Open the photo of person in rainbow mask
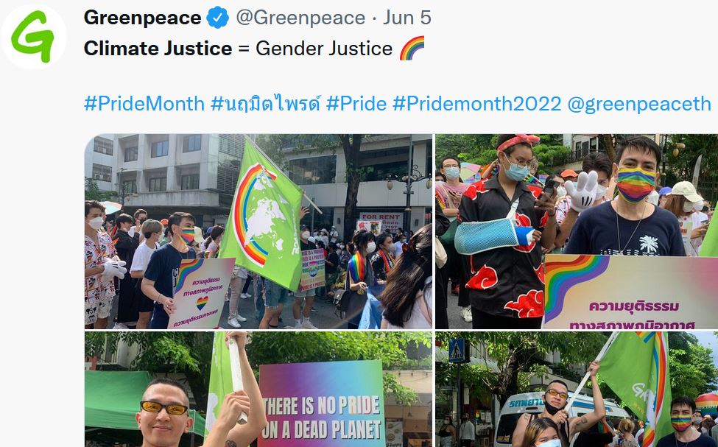 [x=577, y=231]
